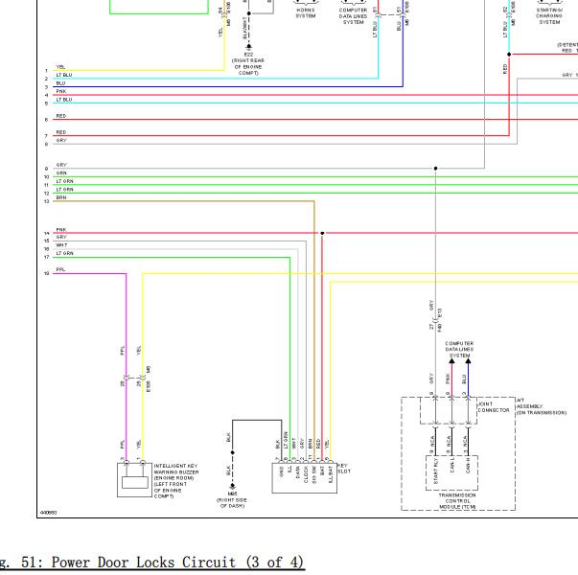Click the HORNS SYSTEM label
The height and width of the screenshot is (575, 578).
pyautogui.click(x=306, y=12)
